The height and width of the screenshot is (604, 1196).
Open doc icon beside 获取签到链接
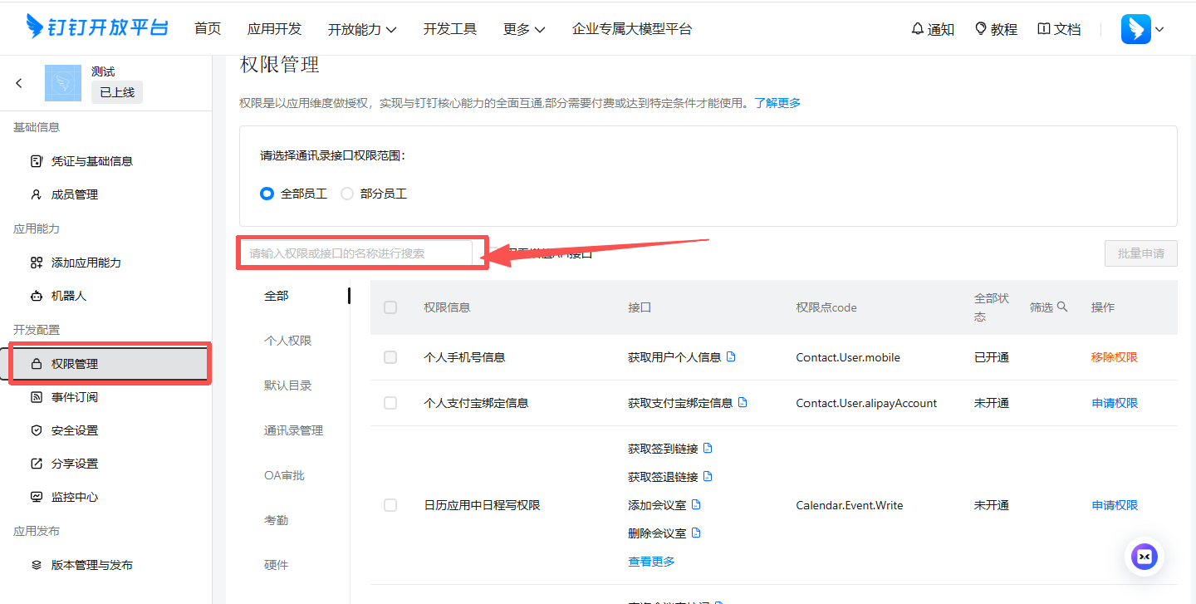point(708,448)
